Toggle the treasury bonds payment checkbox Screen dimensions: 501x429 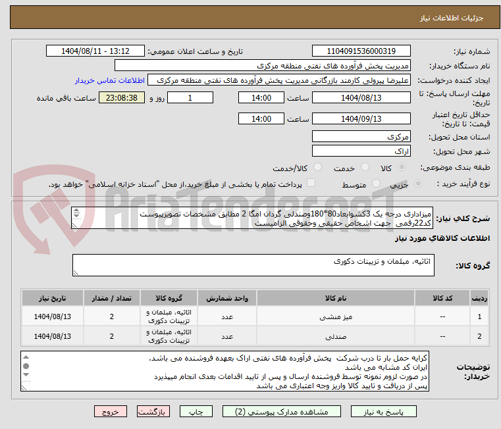[x=311, y=184]
